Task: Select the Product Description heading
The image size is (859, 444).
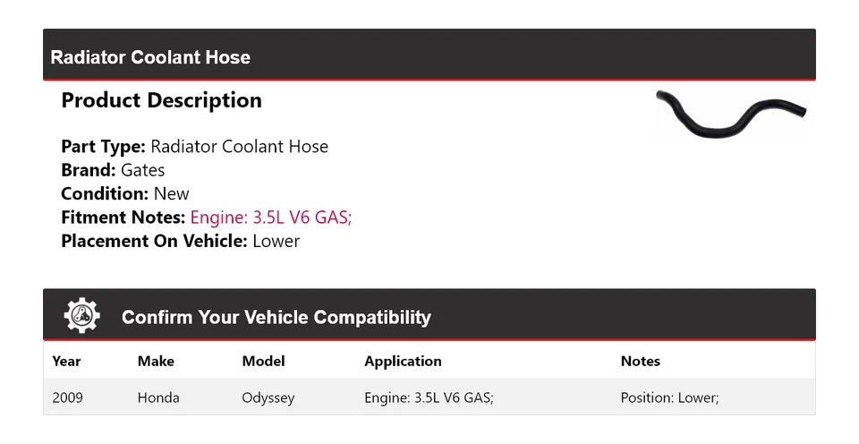Action: pyautogui.click(x=161, y=100)
